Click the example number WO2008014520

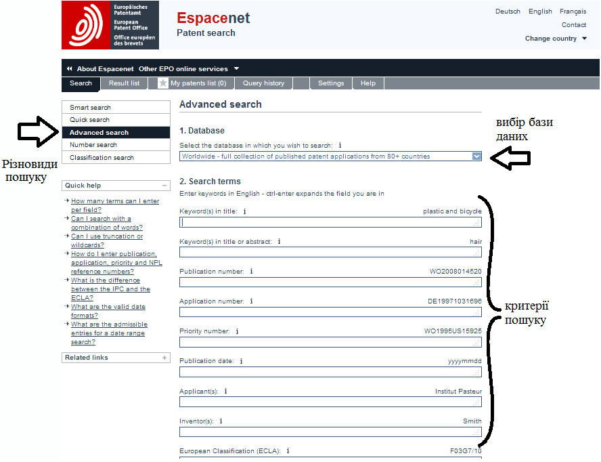coord(455,271)
